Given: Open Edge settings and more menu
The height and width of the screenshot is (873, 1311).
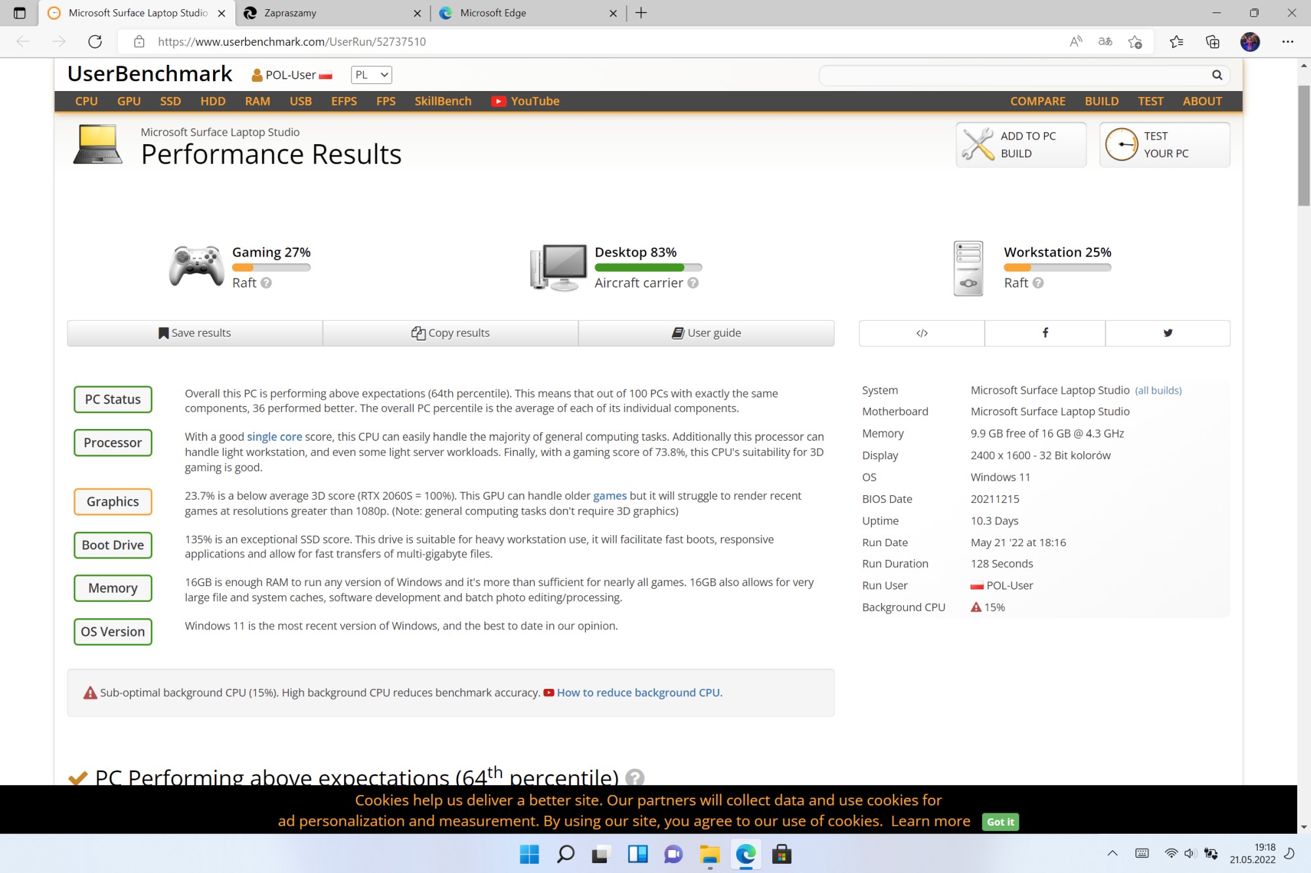Looking at the screenshot, I should 1287,42.
